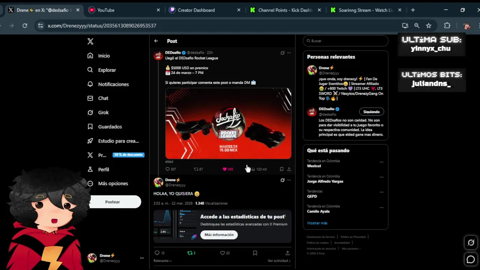Viewport: 480px width, 270px height.
Task: Reply to Drene's post
Action: [x=157, y=253]
